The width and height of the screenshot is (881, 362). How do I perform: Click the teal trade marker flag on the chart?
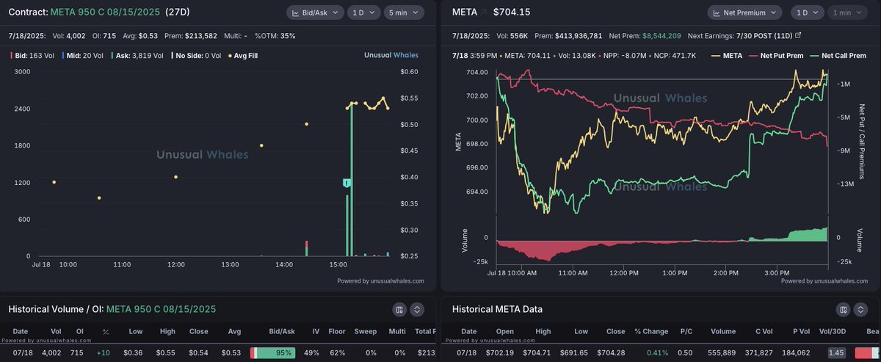[x=347, y=182]
